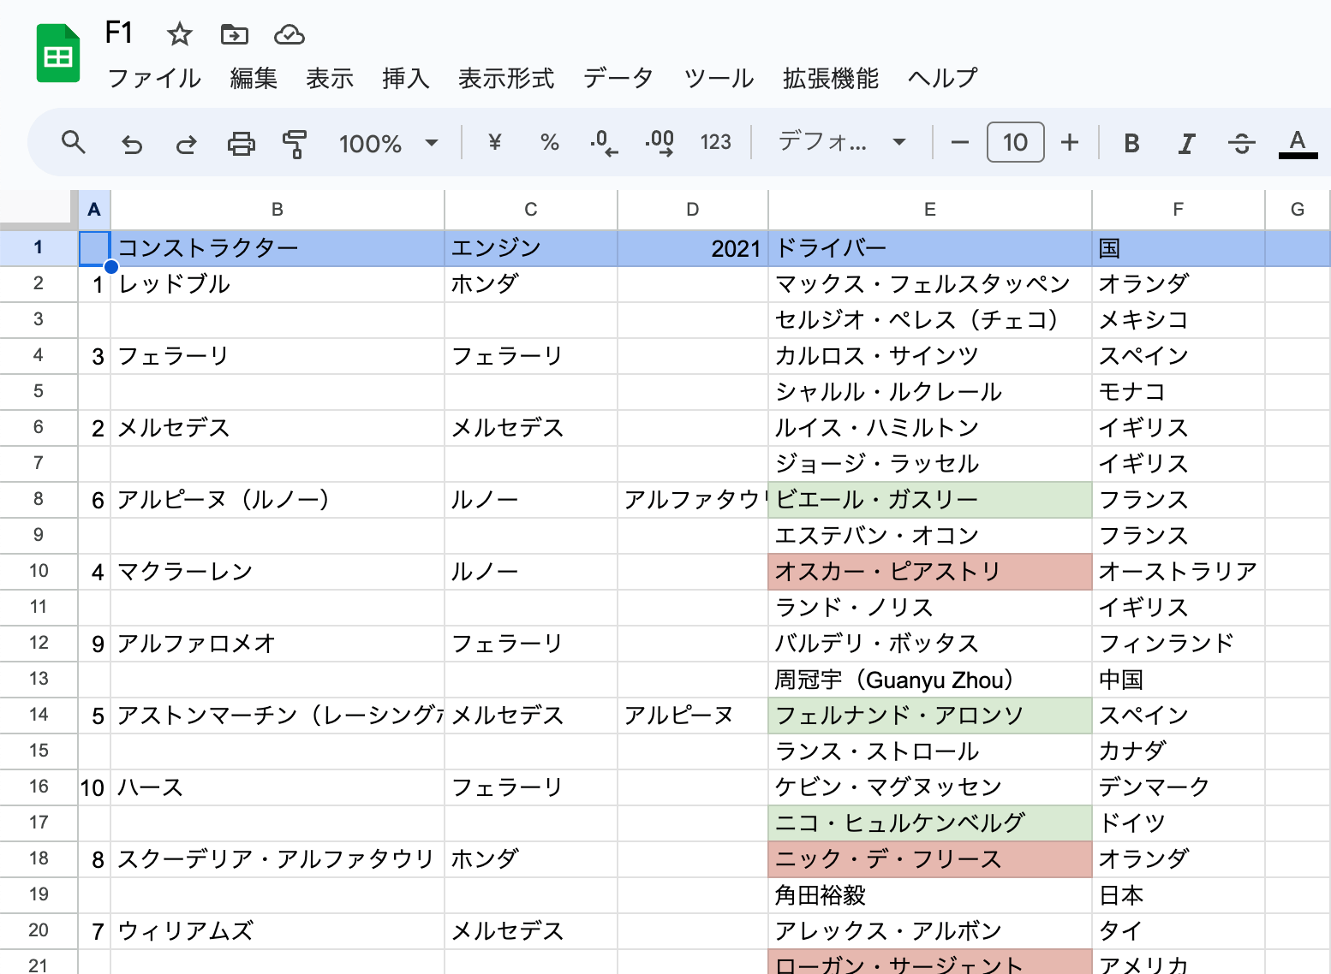The height and width of the screenshot is (974, 1331).
Task: Select row 1 header
Action: [x=39, y=248]
